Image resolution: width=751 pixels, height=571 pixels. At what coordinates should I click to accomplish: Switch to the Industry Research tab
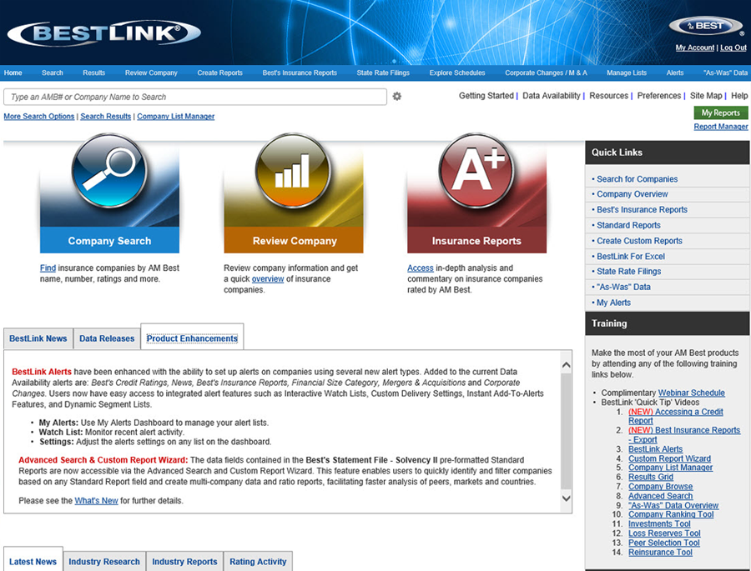point(104,562)
